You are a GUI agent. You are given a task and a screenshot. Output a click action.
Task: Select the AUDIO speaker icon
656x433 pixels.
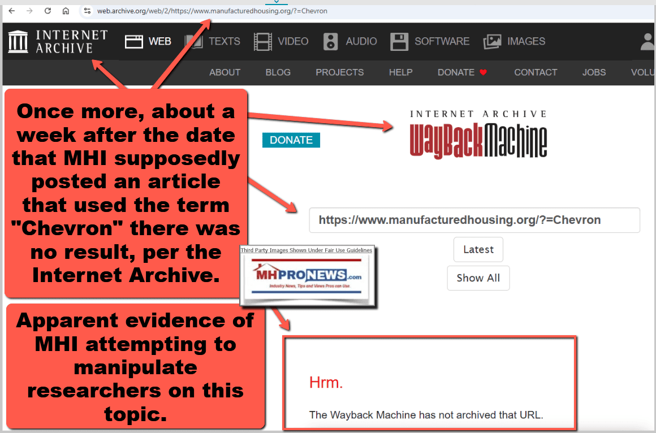click(x=330, y=41)
